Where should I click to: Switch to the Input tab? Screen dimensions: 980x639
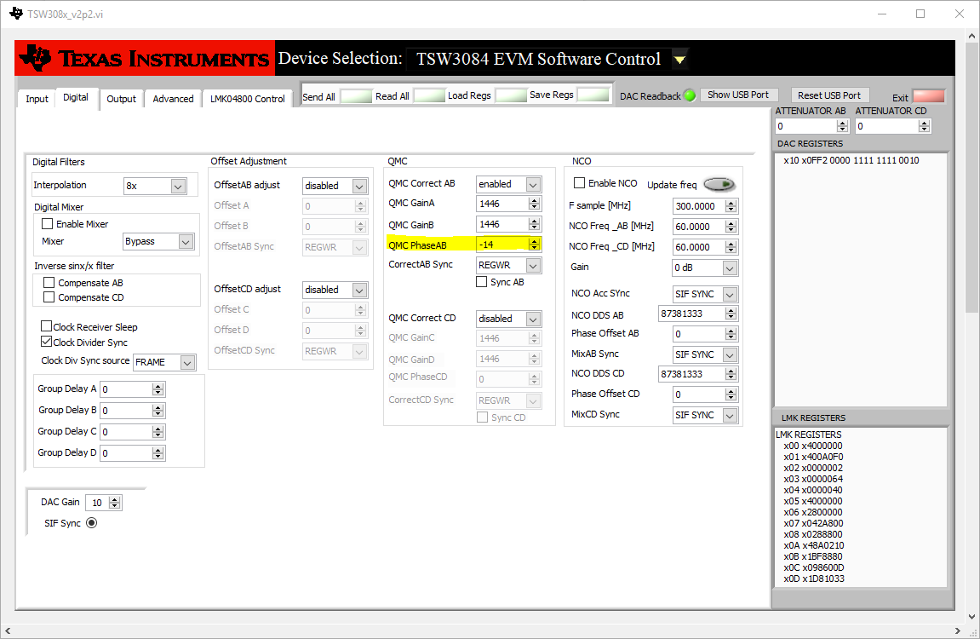pos(37,99)
